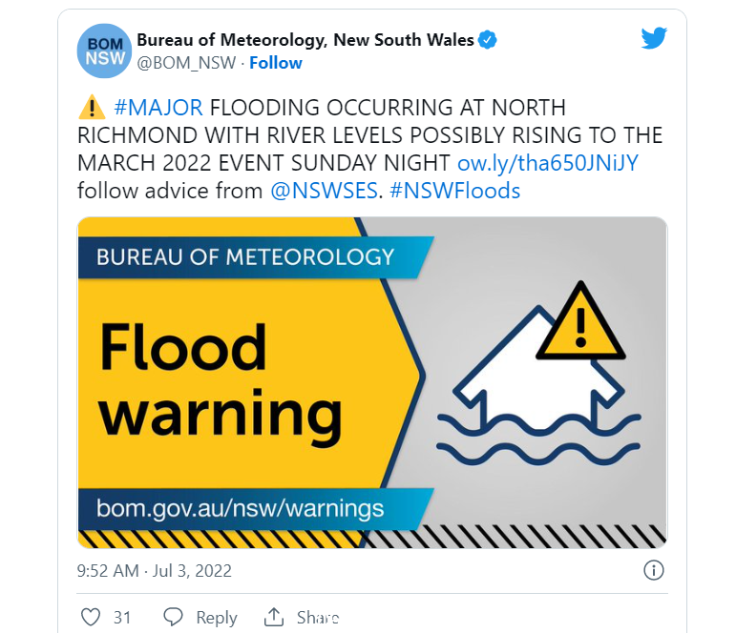Click the Share label
This screenshot has height=633, width=736.
click(317, 617)
